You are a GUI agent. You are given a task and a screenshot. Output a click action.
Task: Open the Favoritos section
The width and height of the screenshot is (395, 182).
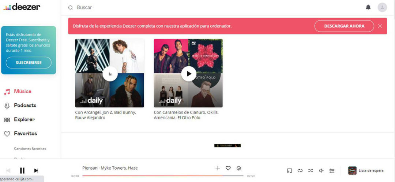tap(26, 133)
